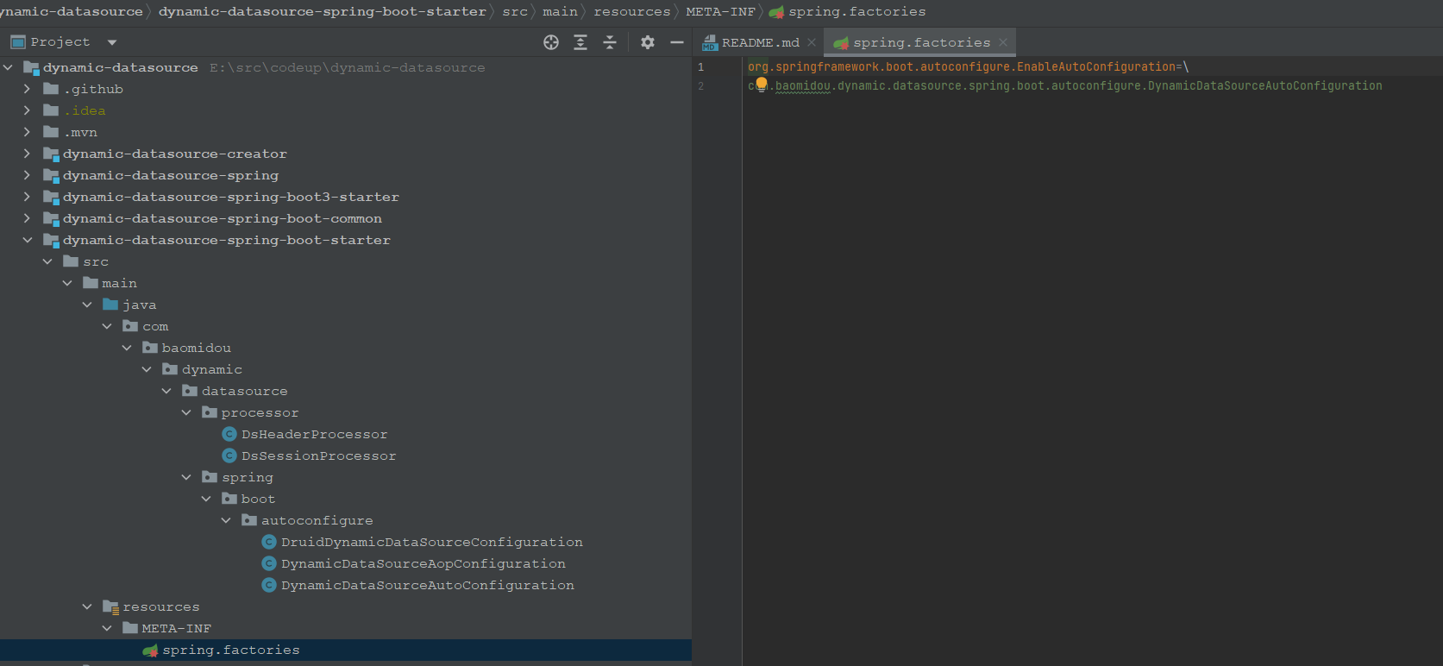Collapse the autoconfigure package

tap(226, 520)
